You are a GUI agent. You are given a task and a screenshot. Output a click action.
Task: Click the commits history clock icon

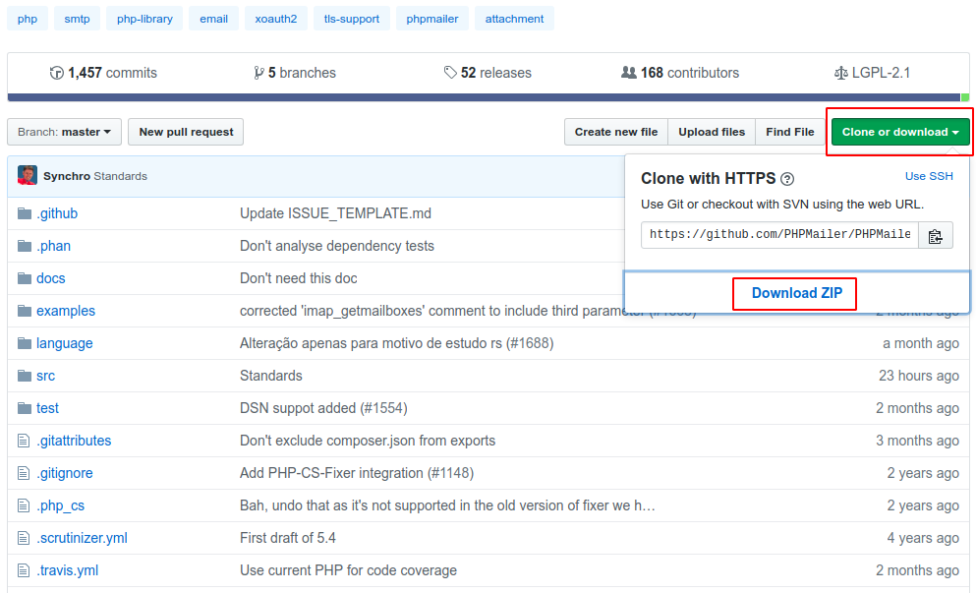tap(57, 73)
